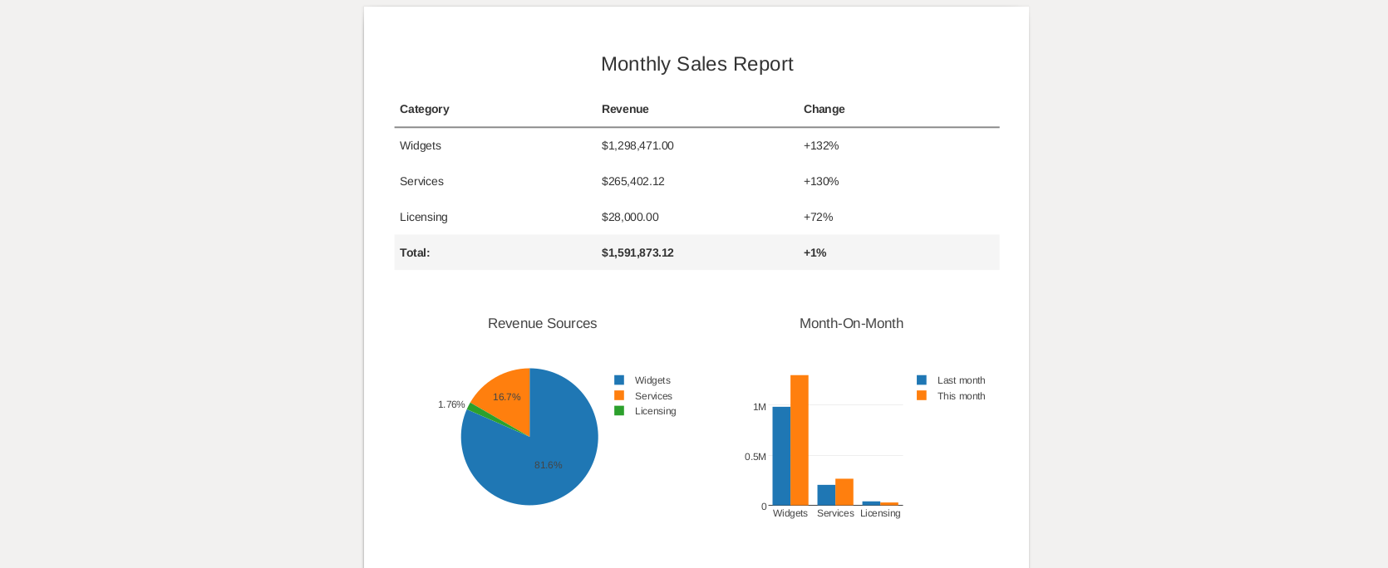The width and height of the screenshot is (1388, 568).
Task: Toggle the Widgets entry in pie chart legend
Action: [652, 380]
